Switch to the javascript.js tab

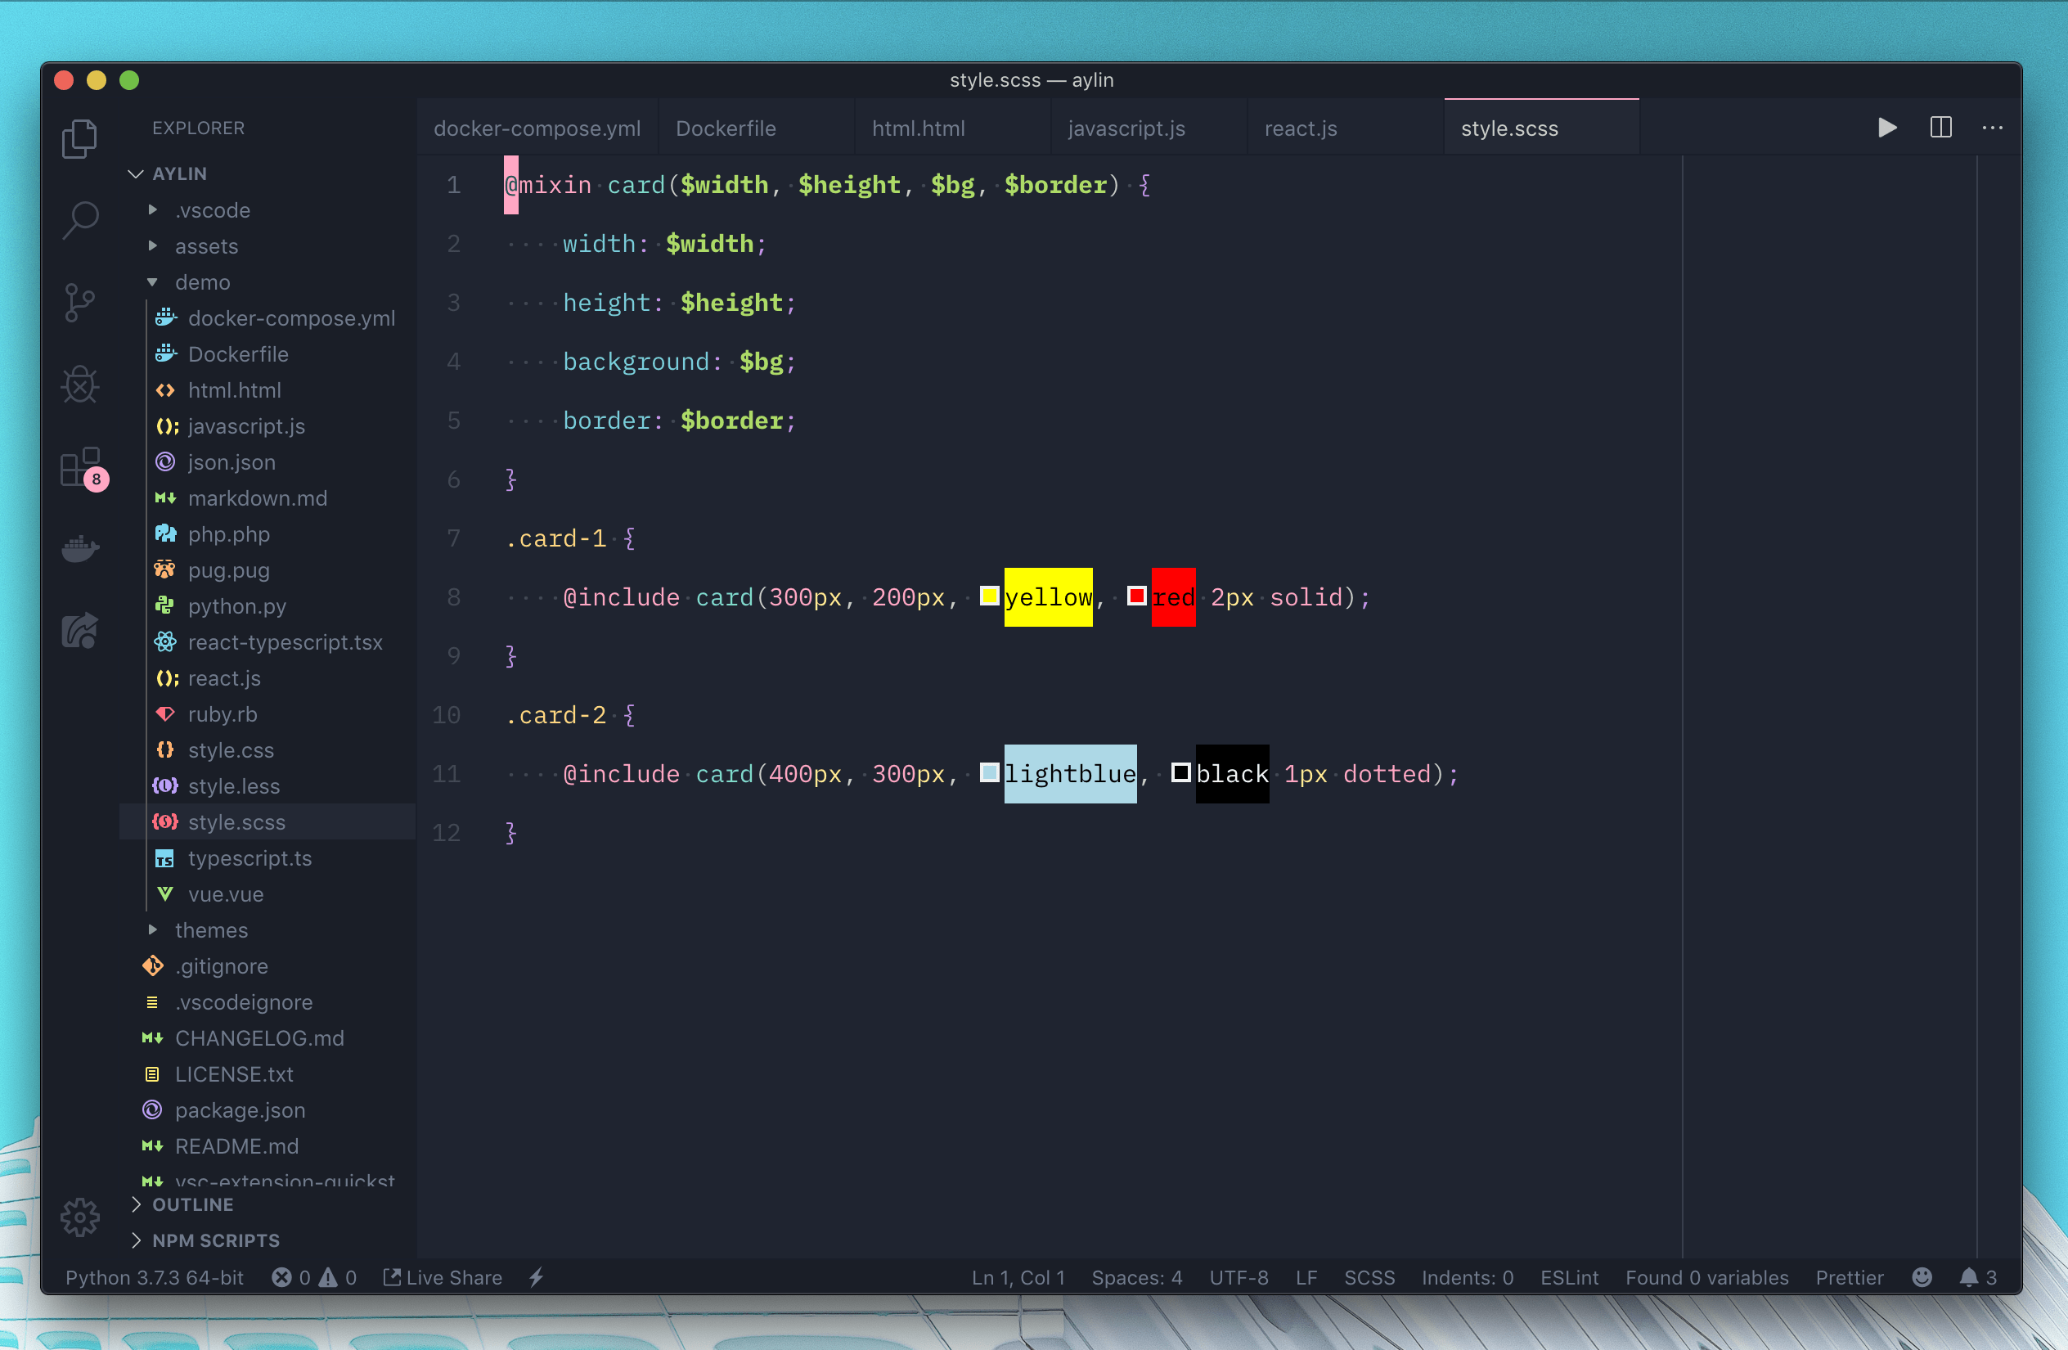click(1126, 128)
